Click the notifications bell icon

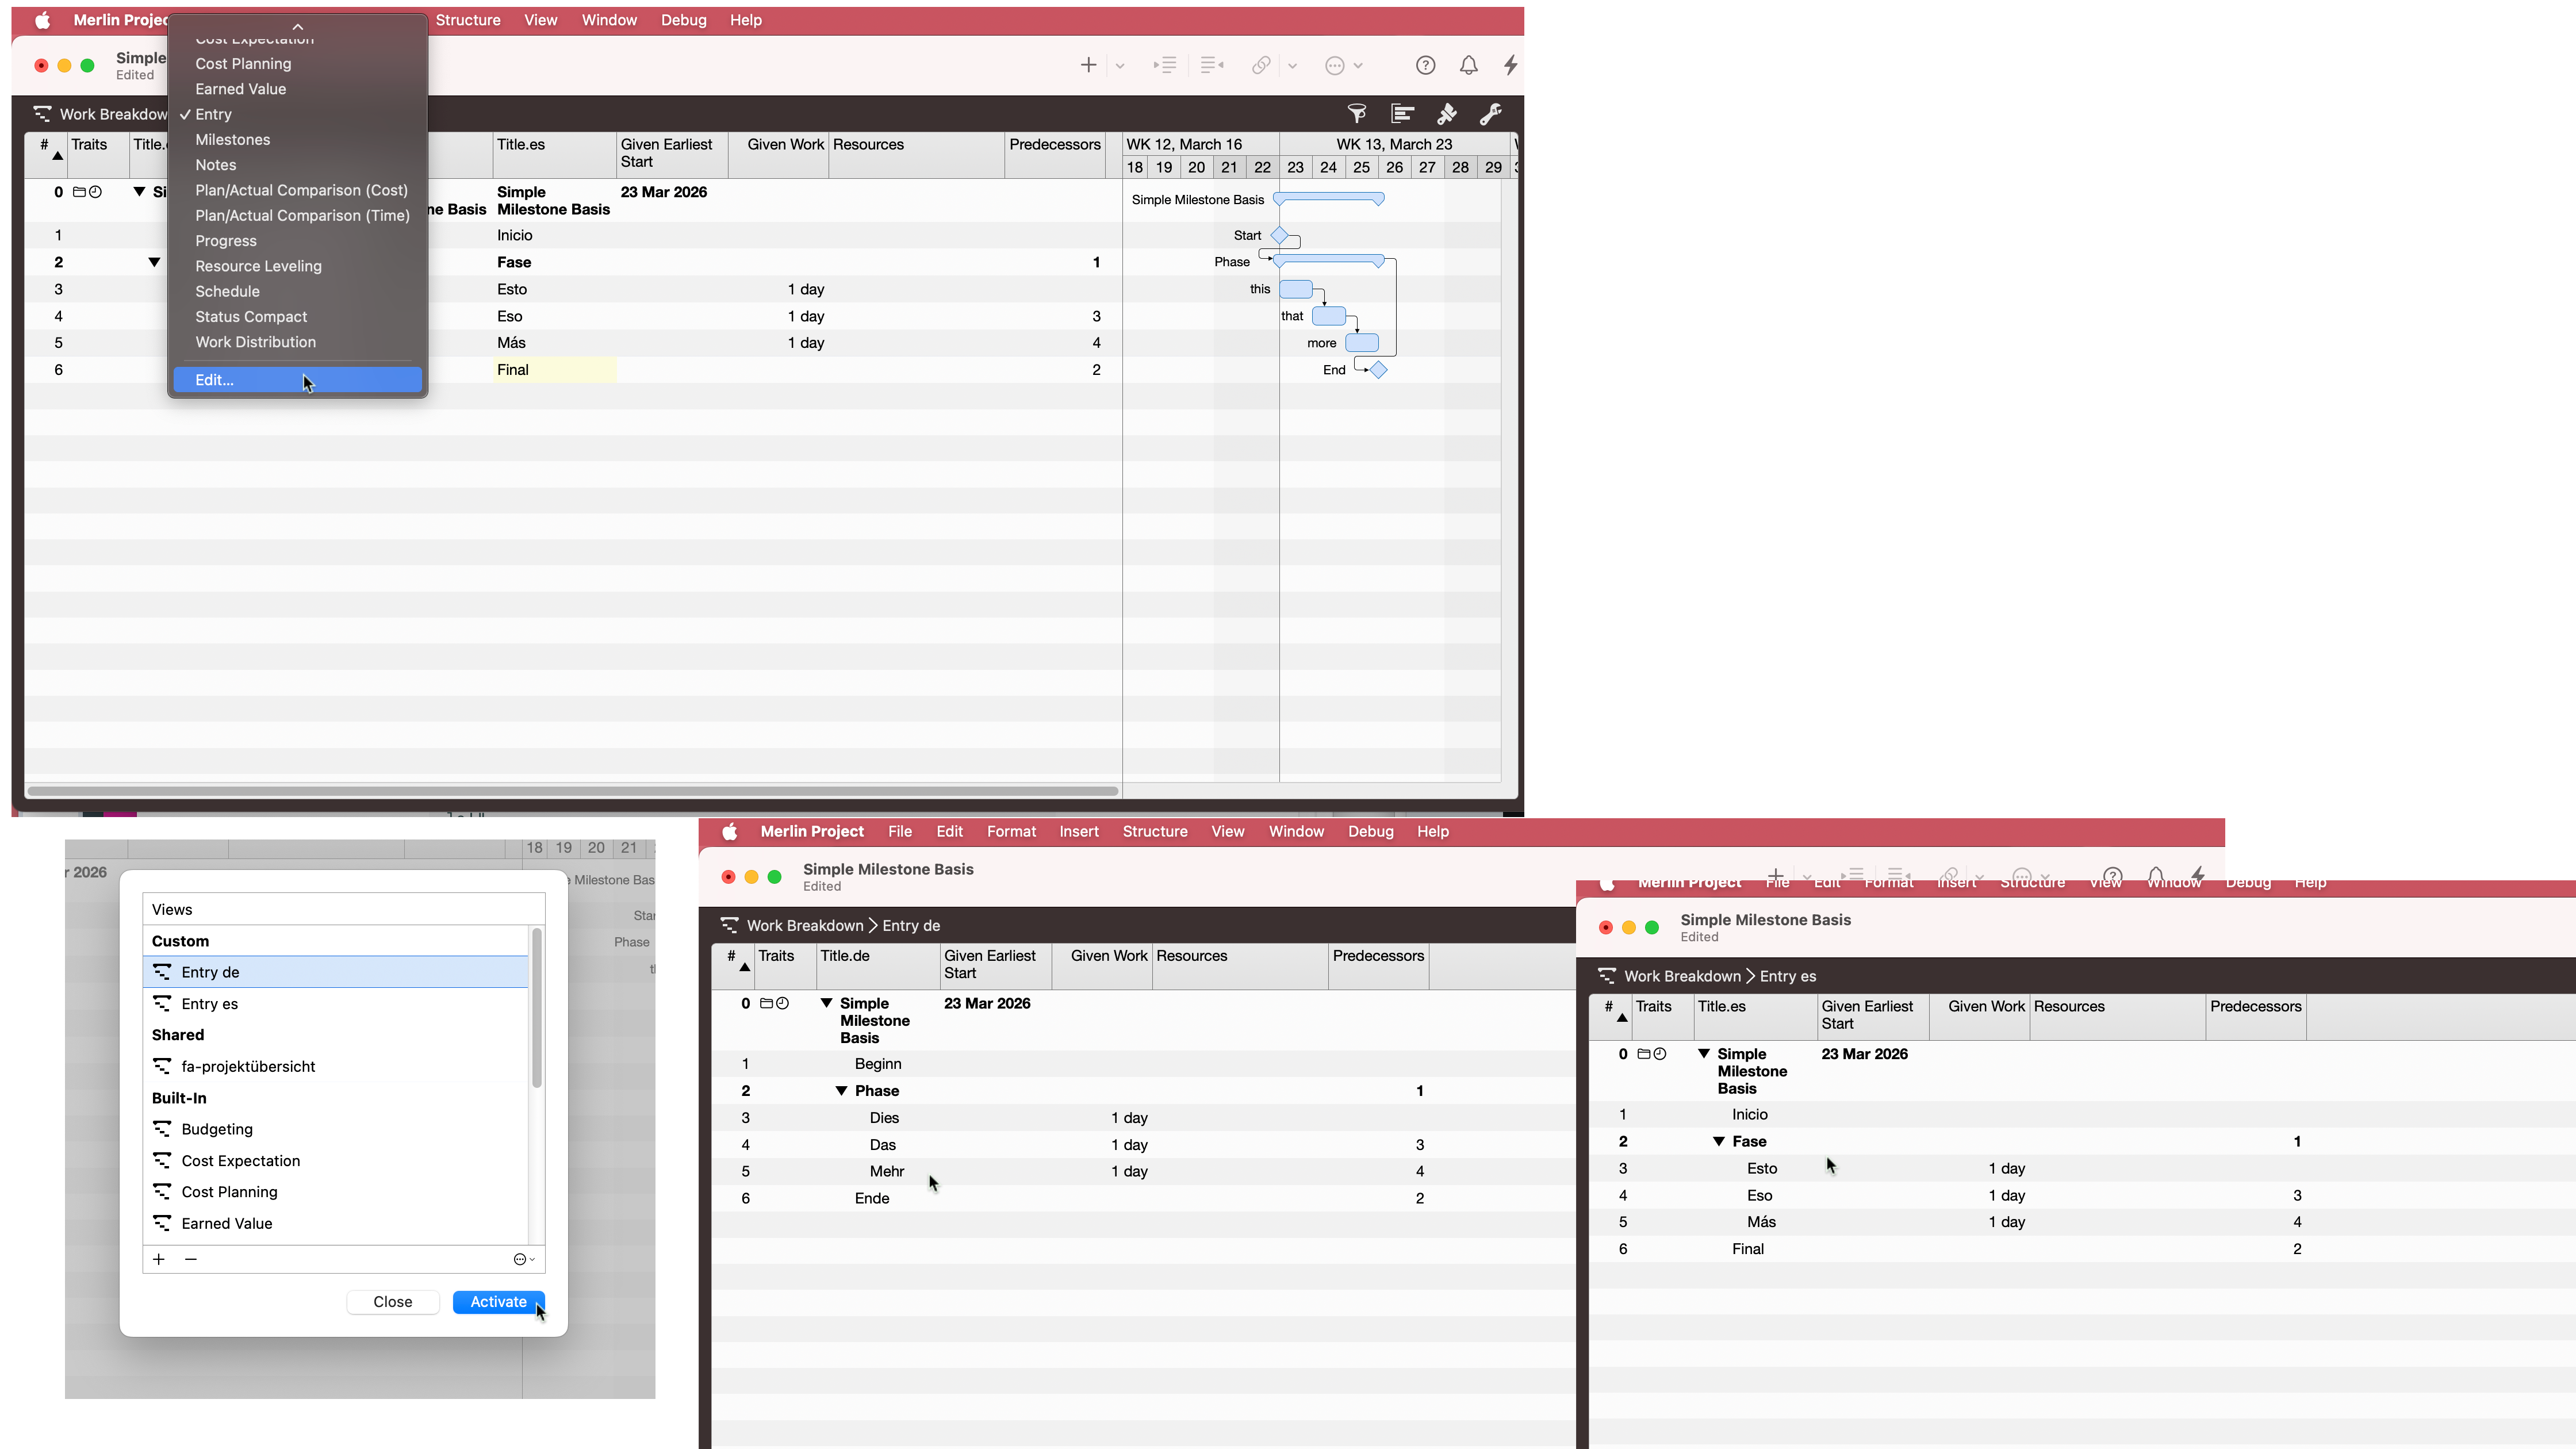pyautogui.click(x=1468, y=65)
